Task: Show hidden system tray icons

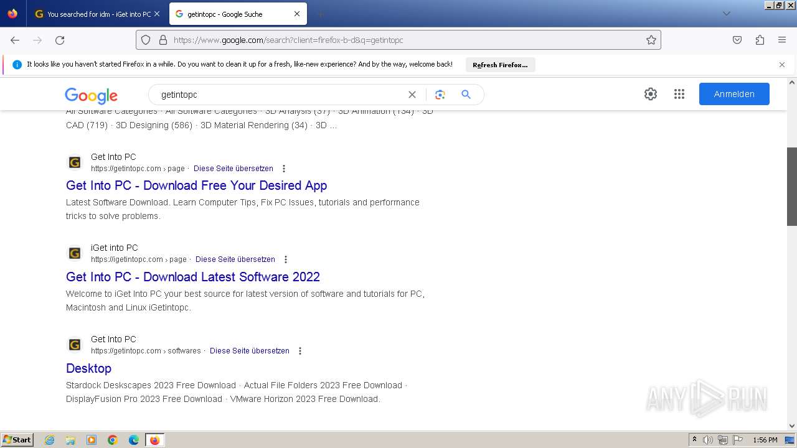Action: click(x=694, y=440)
